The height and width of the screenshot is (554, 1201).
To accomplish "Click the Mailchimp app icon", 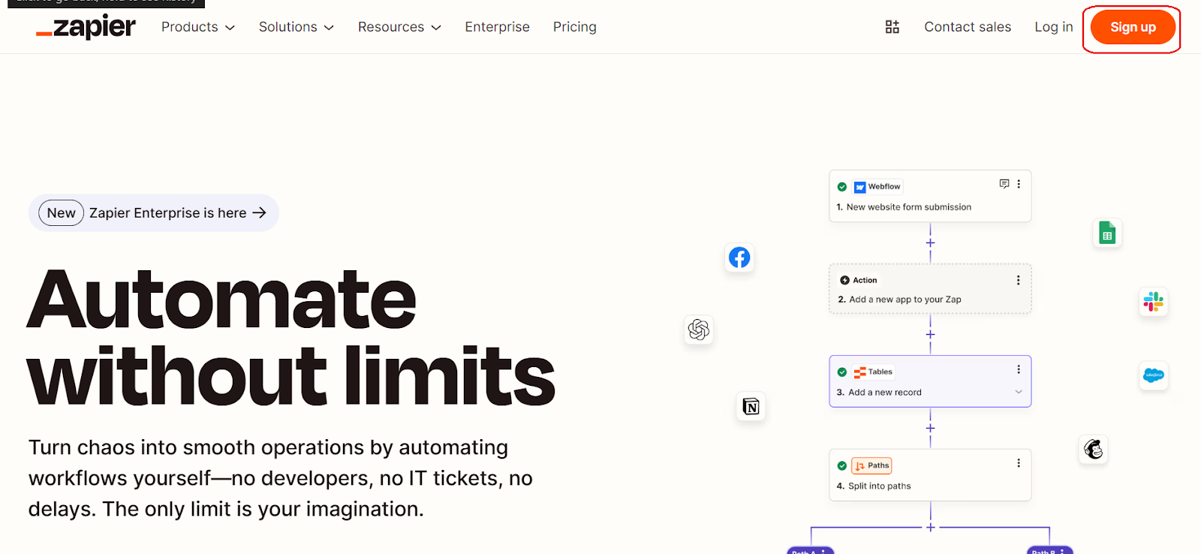I will tap(1094, 450).
